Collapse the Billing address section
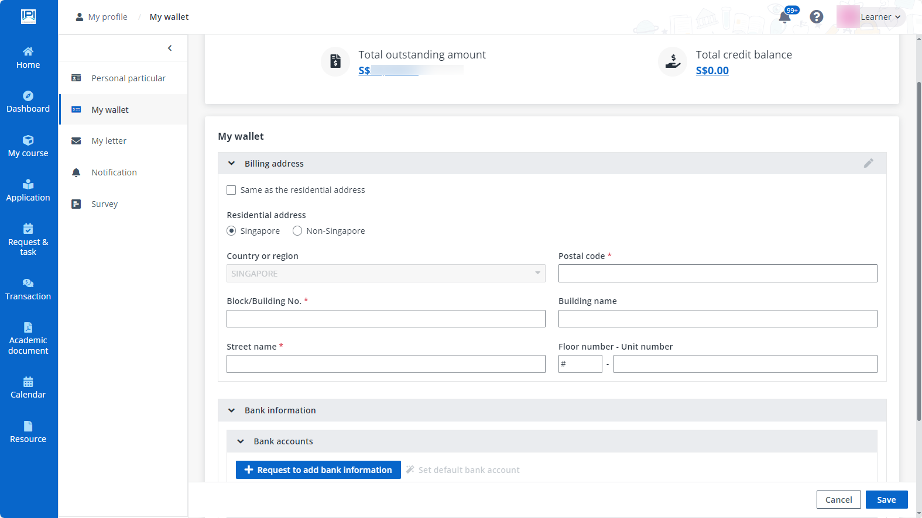This screenshot has width=922, height=518. [232, 164]
